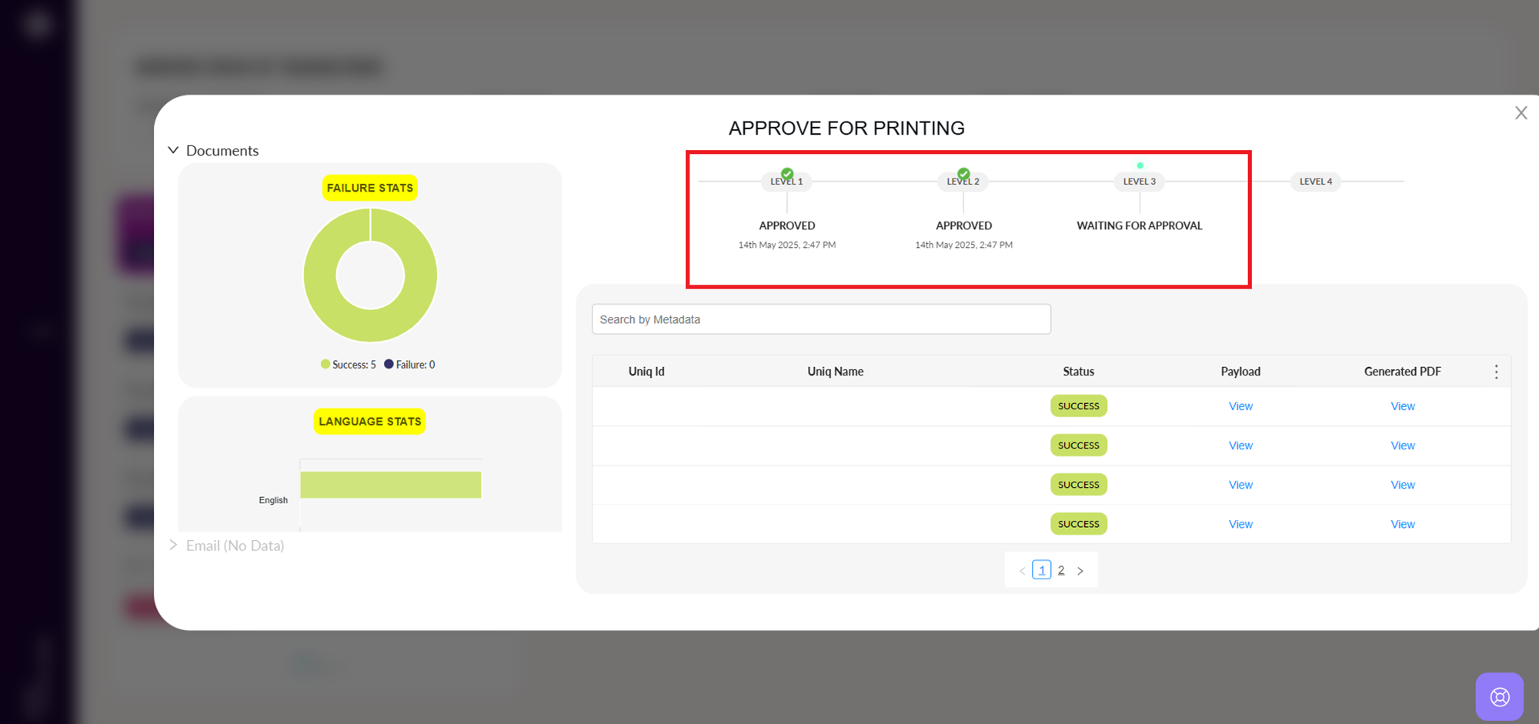Click the help lifebuoy icon
This screenshot has height=724, width=1539.
point(1499,696)
